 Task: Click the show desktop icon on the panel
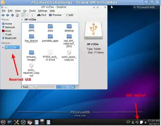tap(10, 122)
